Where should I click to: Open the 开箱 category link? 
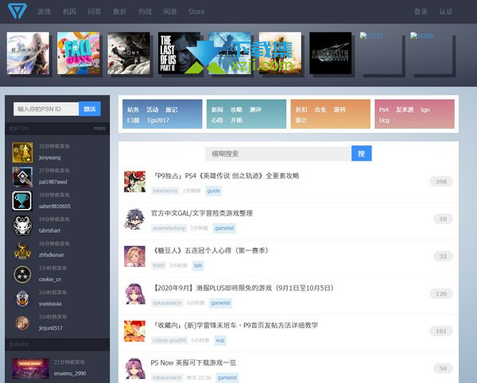point(236,120)
